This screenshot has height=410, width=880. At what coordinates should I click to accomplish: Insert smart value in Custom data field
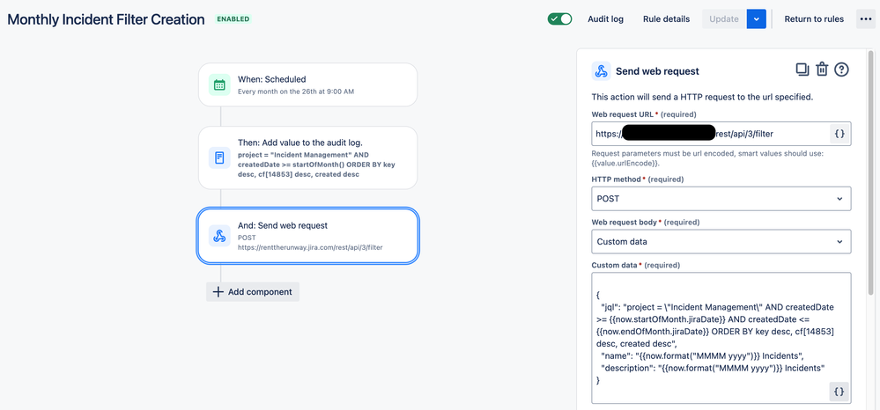pos(839,392)
